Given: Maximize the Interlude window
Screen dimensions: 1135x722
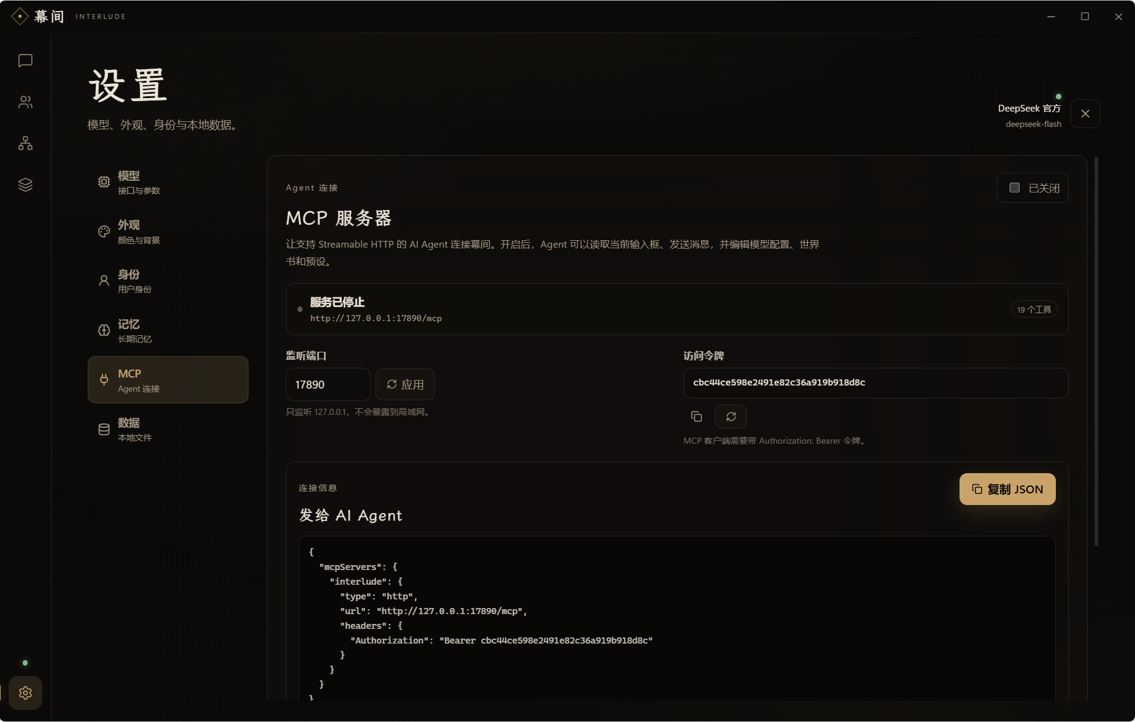Looking at the screenshot, I should (x=1085, y=17).
